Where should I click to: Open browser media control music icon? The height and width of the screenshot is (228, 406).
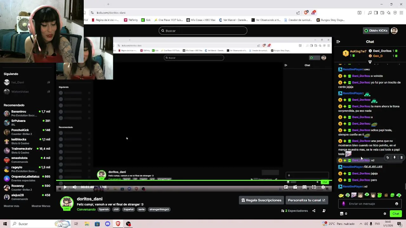370,13
